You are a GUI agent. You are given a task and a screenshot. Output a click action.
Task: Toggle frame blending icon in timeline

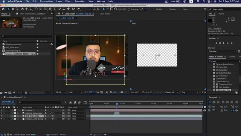75,102
